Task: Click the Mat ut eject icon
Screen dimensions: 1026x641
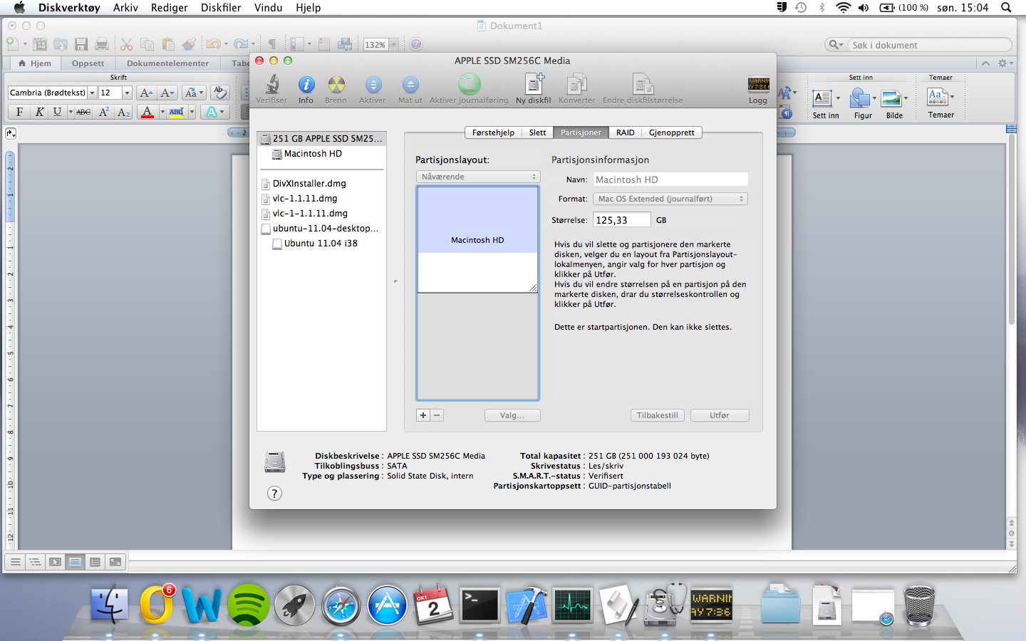Action: (410, 85)
